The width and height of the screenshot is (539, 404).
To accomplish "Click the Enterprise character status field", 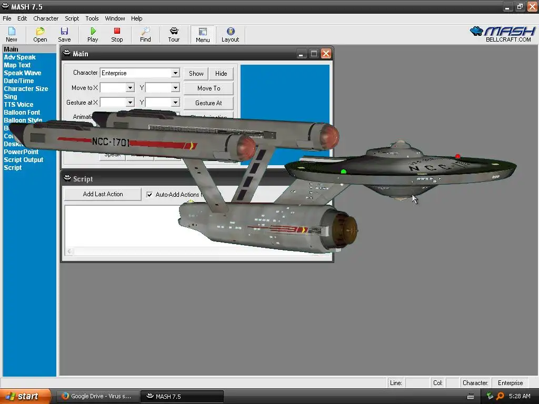I will coord(510,383).
